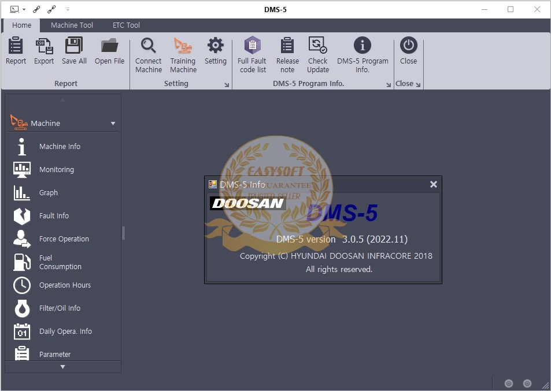The width and height of the screenshot is (551, 391).
Task: Switch to the ETC Tool tab
Action: coord(126,25)
